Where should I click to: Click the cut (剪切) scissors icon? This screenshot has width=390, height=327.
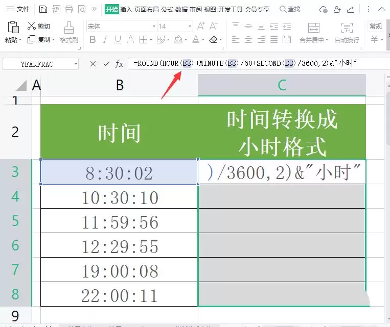[x=32, y=26]
